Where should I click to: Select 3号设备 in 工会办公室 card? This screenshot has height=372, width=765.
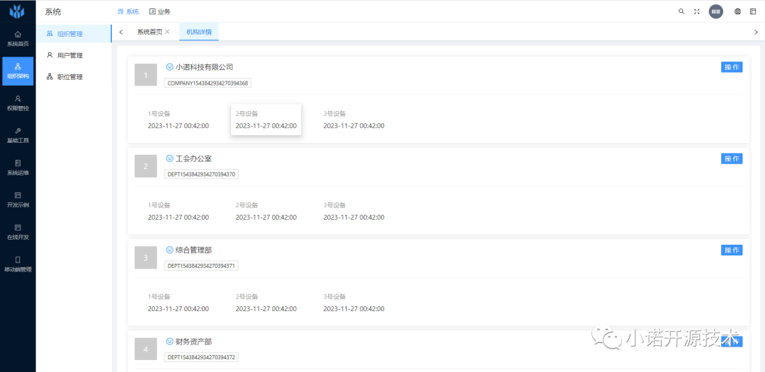click(353, 211)
